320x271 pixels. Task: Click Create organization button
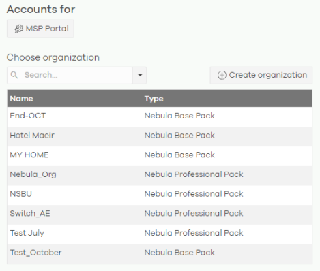tap(261, 76)
